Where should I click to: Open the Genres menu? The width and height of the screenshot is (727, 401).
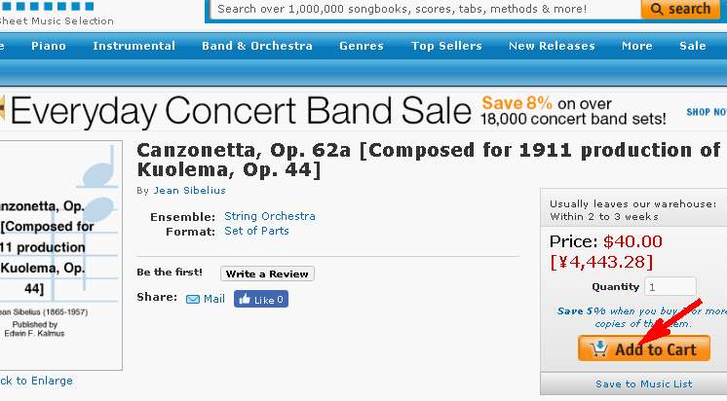tap(362, 46)
